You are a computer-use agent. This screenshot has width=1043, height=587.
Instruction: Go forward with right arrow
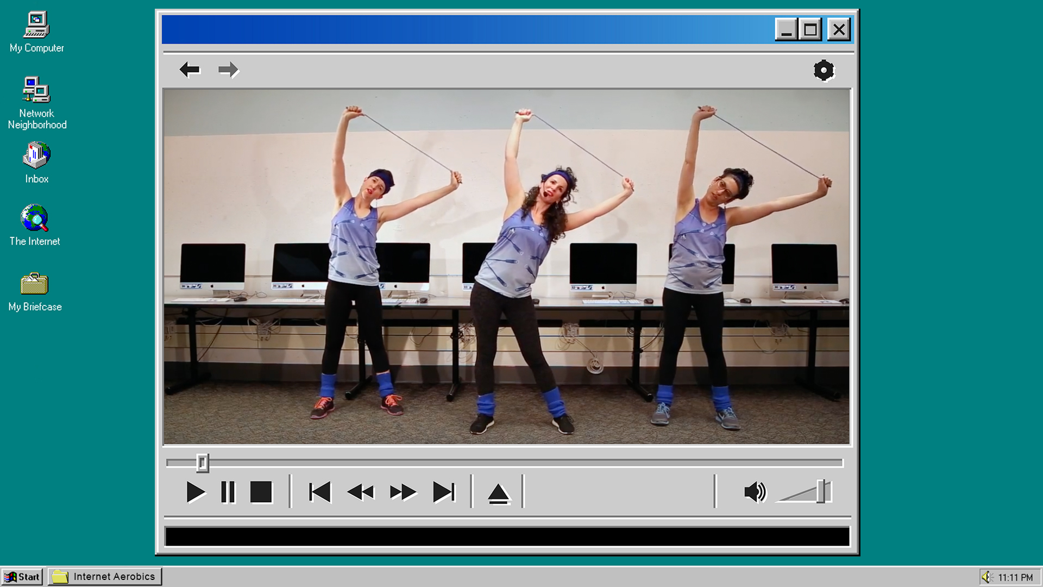click(228, 70)
